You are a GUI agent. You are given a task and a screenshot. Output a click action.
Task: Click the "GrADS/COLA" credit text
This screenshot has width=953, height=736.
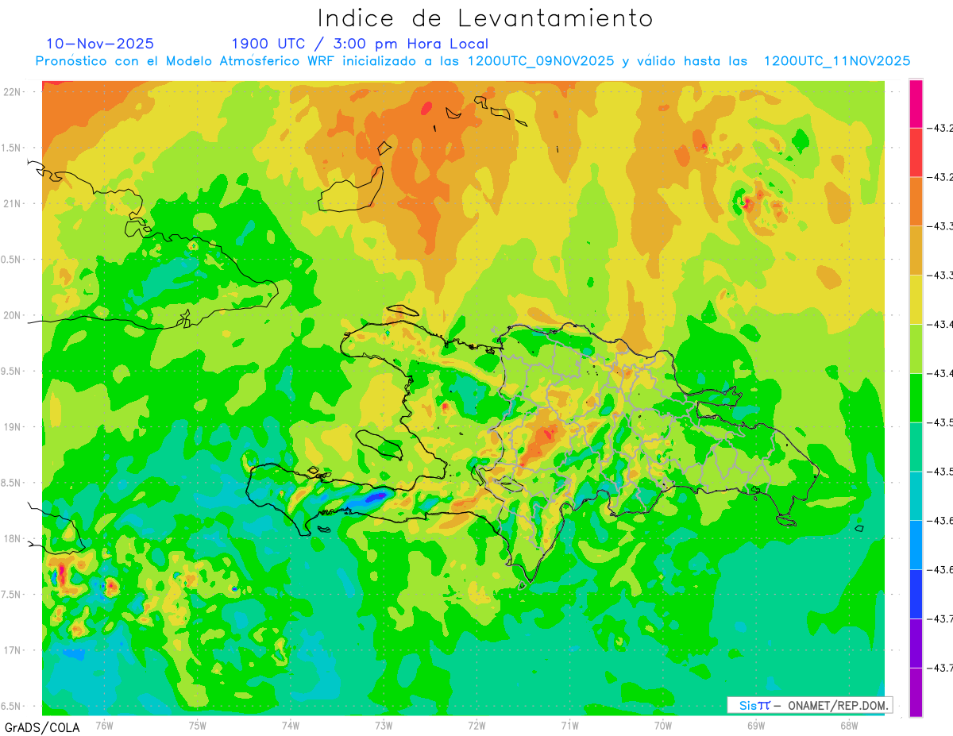pos(42,727)
